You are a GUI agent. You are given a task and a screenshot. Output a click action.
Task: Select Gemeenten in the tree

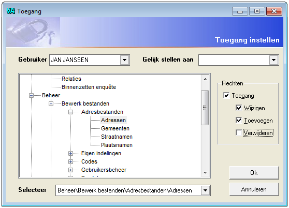pos(115,128)
